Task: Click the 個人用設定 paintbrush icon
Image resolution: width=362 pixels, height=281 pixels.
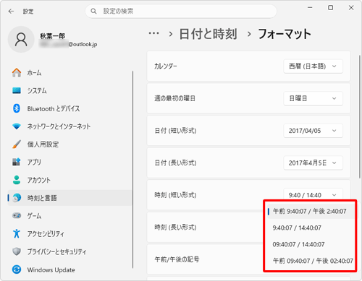Action: coord(17,144)
